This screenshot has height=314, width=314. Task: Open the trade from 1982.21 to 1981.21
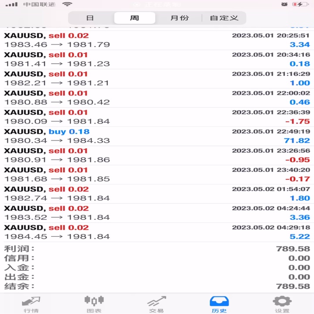point(157,78)
